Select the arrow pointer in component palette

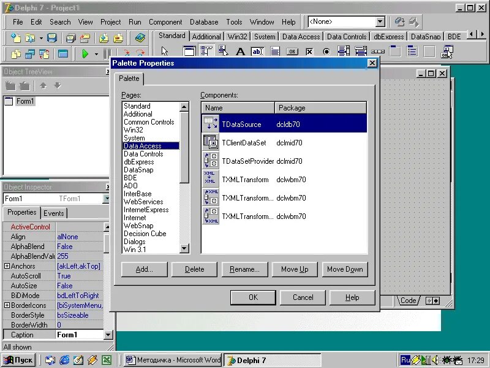165,52
